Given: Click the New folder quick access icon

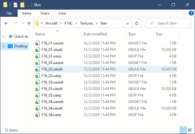Looking at the screenshot, I should 22,5.
